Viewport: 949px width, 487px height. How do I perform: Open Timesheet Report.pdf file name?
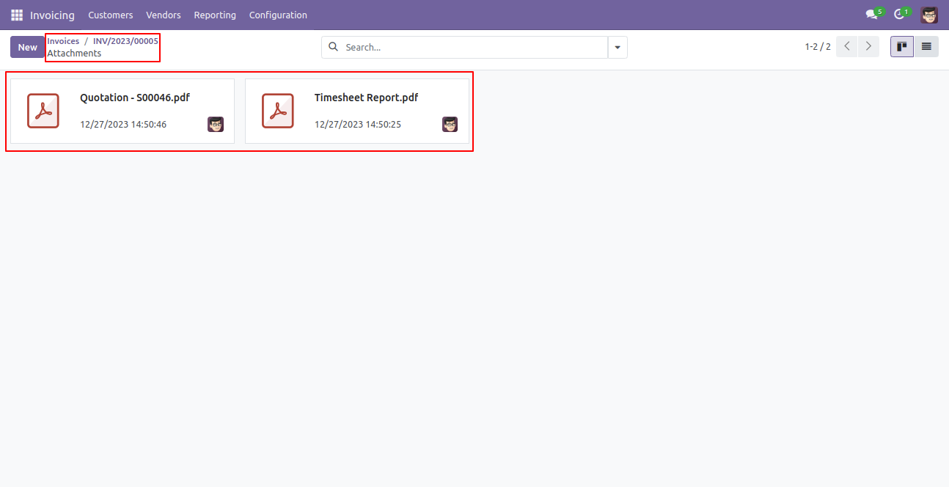click(x=367, y=98)
